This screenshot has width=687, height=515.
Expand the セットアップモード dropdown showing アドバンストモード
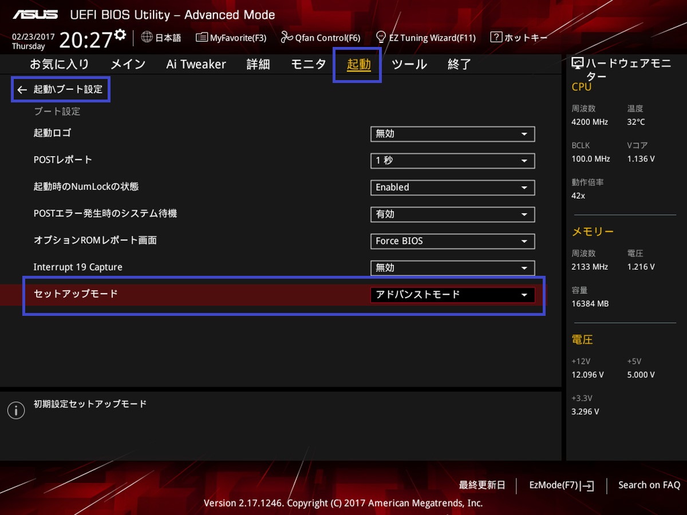click(452, 295)
